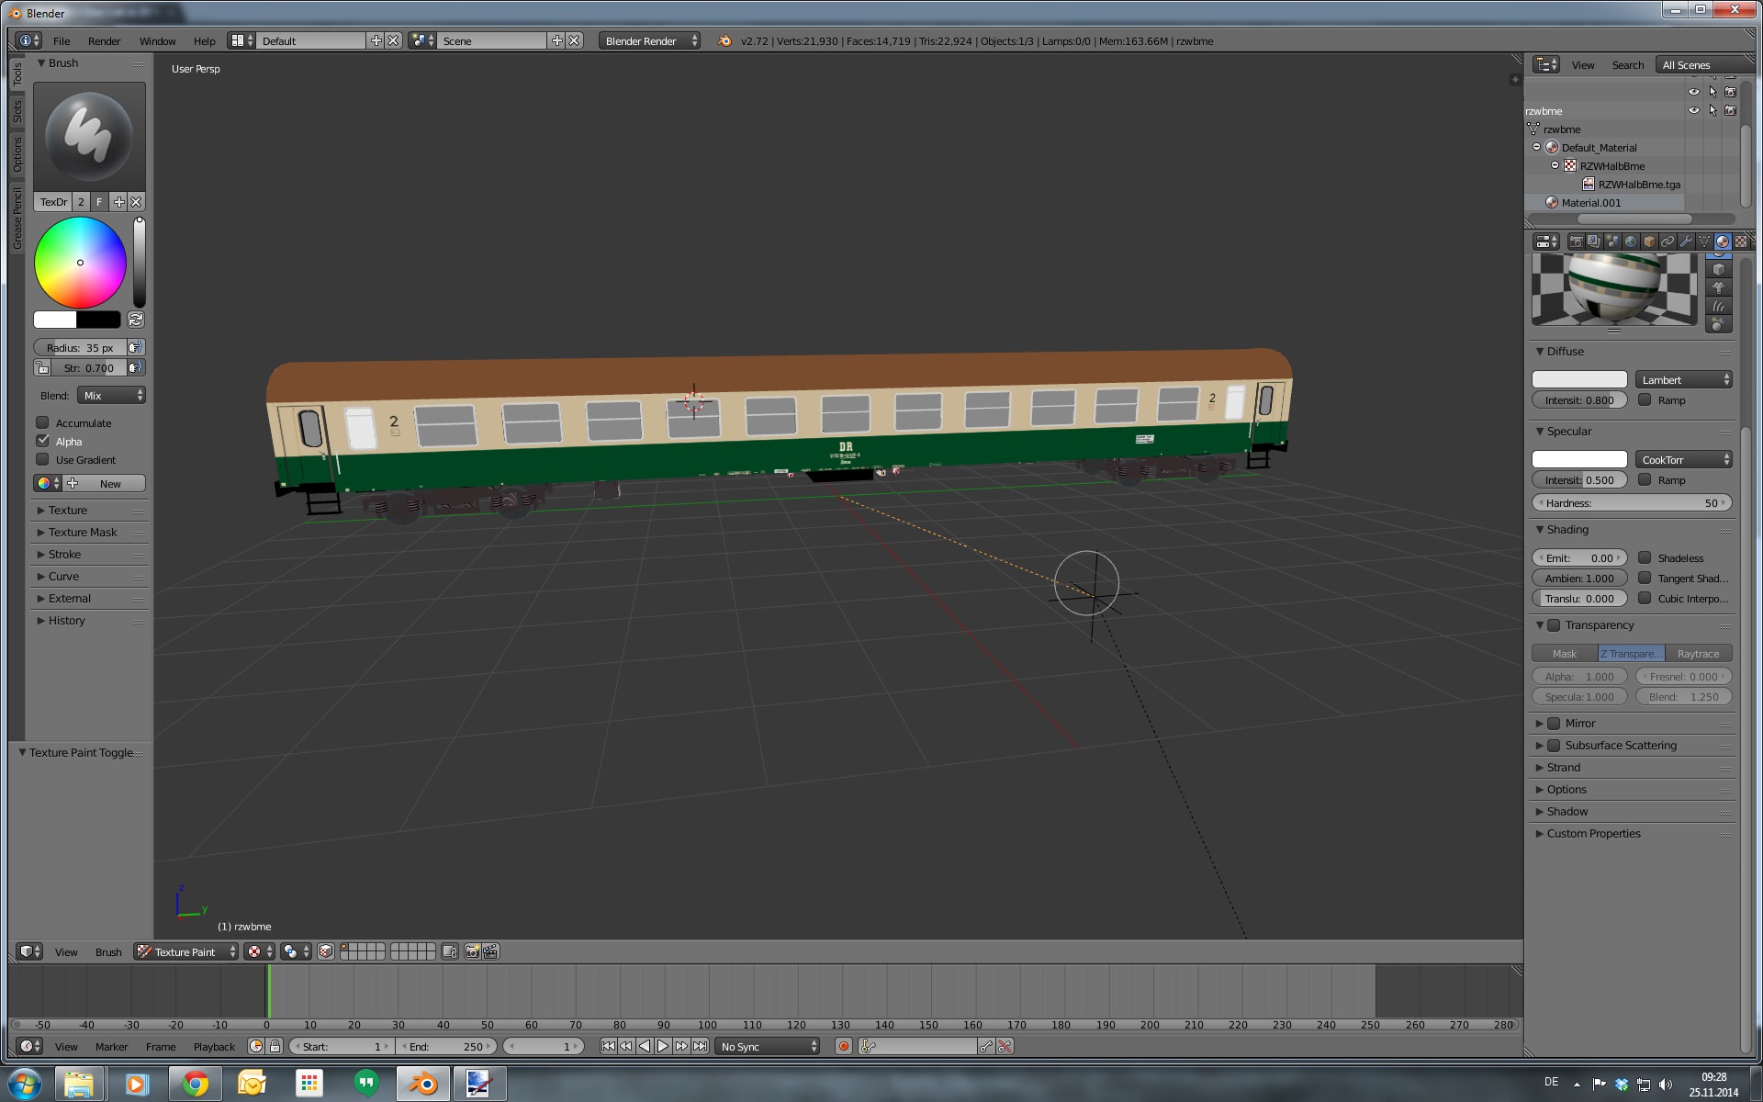Click the swap brush colors icon
The height and width of the screenshot is (1102, 1763).
[x=136, y=320]
